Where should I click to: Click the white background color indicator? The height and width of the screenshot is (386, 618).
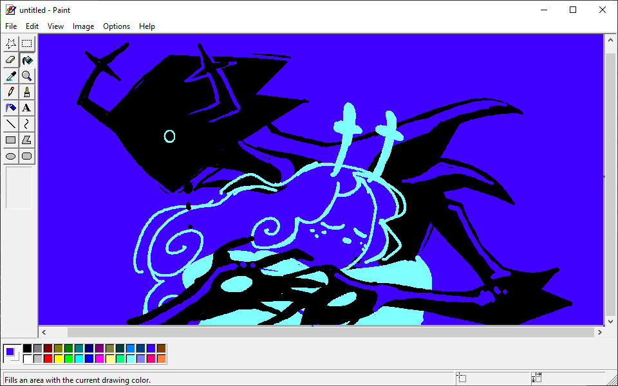17,358
